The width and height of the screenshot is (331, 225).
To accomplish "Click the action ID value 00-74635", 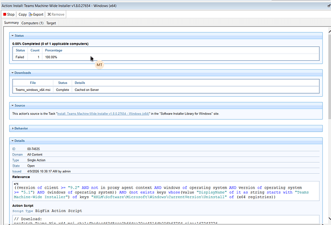I will [34, 149].
